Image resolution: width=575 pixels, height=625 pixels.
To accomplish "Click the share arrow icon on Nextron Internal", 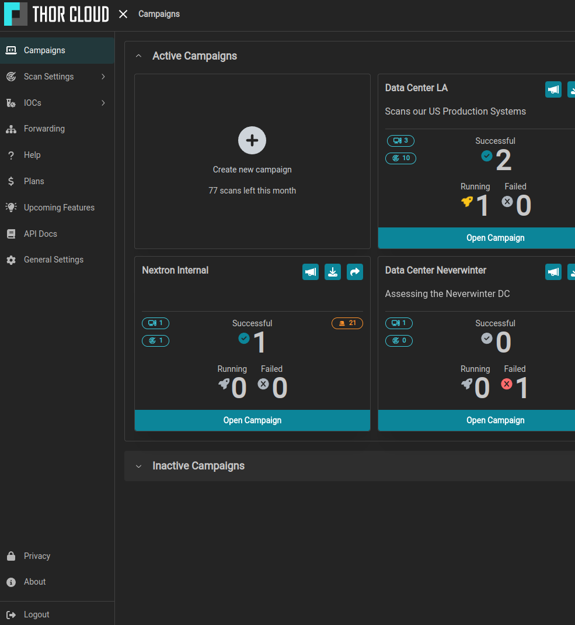I will [355, 272].
